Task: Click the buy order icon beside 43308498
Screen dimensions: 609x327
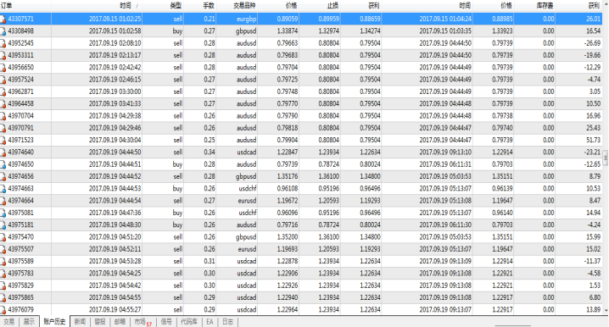Action: 3,31
